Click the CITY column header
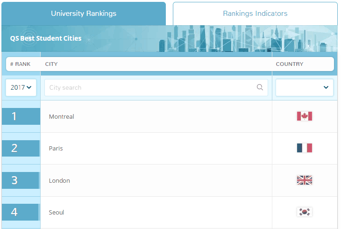Image resolution: width=341 pixels, height=229 pixels. (x=51, y=64)
